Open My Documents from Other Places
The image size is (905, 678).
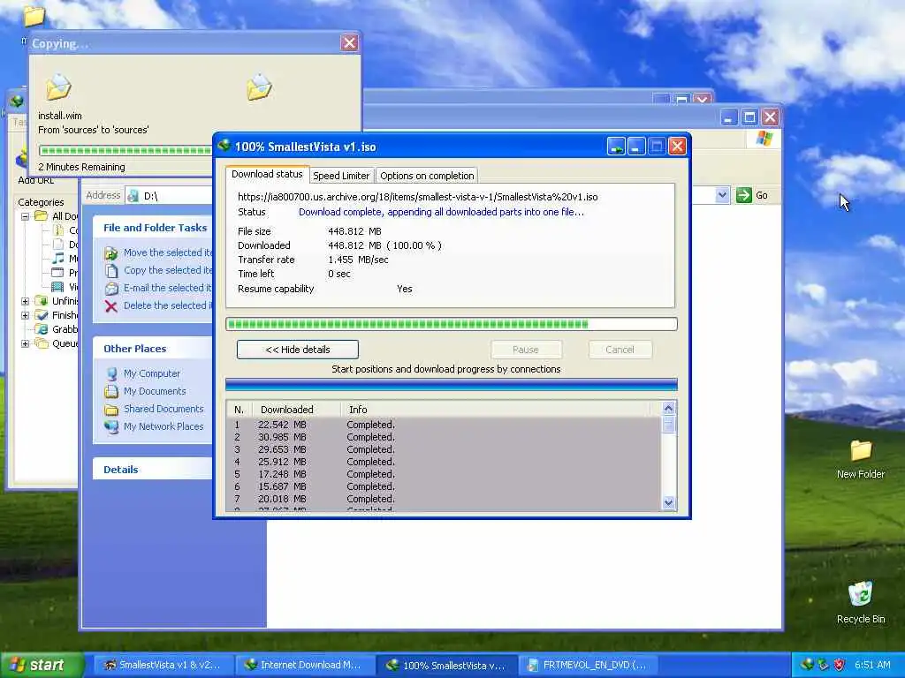coord(155,391)
